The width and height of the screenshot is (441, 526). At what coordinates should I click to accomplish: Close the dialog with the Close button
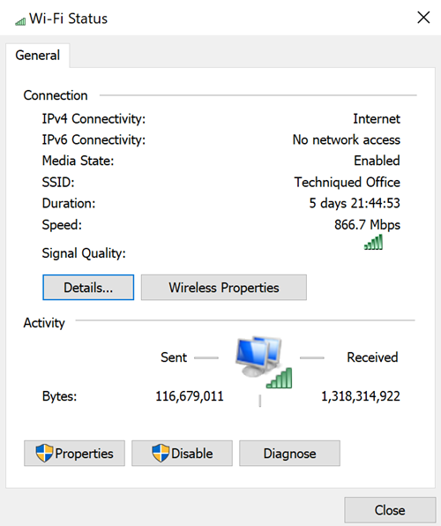coord(390,510)
